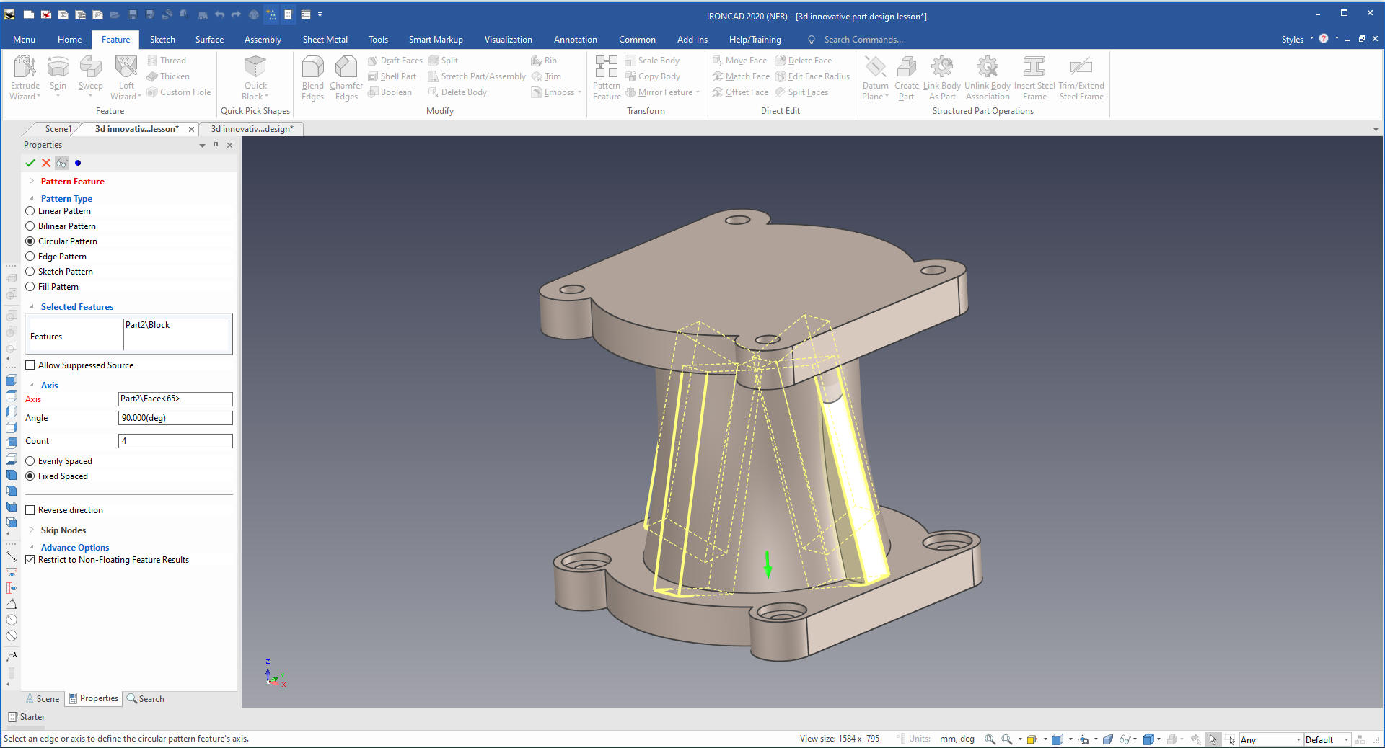Tick Allow Suppressed Source checkbox
1385x748 pixels.
(x=30, y=365)
